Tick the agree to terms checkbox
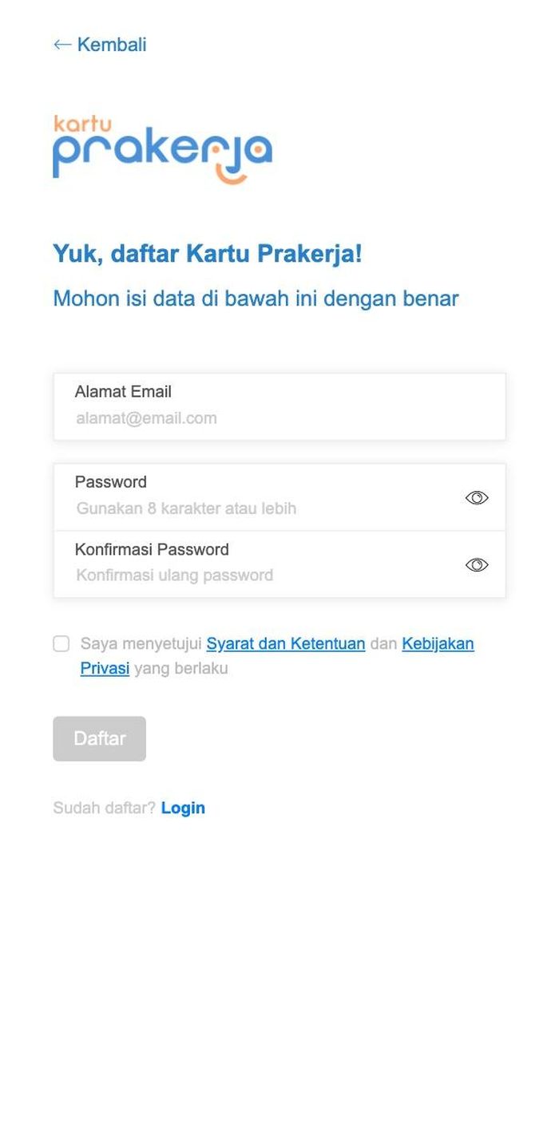 (x=61, y=644)
